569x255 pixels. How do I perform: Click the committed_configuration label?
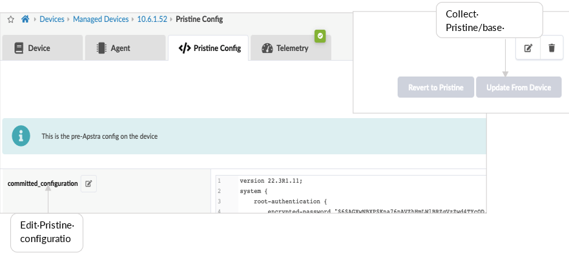point(43,183)
